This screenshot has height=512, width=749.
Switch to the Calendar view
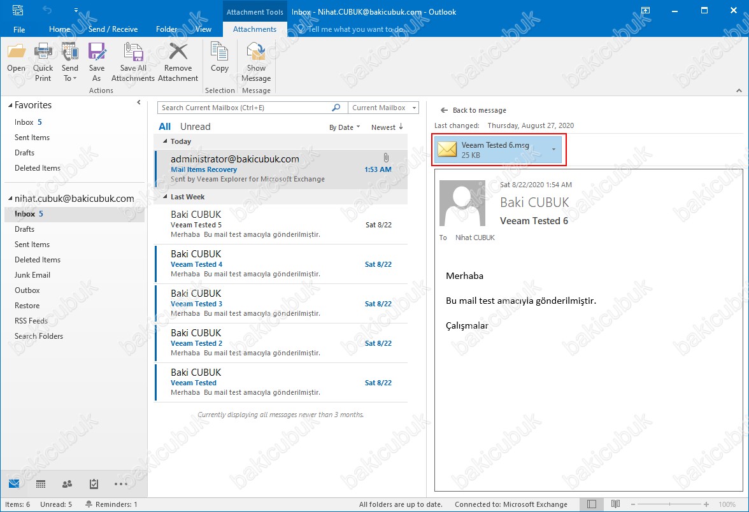(x=41, y=484)
